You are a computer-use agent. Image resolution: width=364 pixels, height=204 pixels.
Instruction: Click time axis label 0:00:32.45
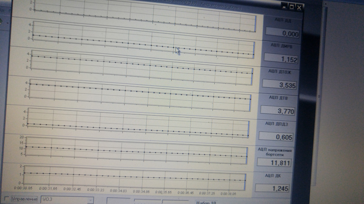pos(72,189)
